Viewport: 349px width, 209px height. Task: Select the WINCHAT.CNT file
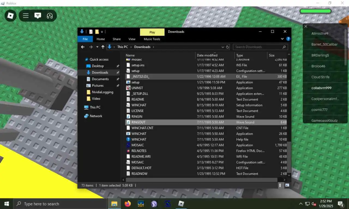pos(206,128)
